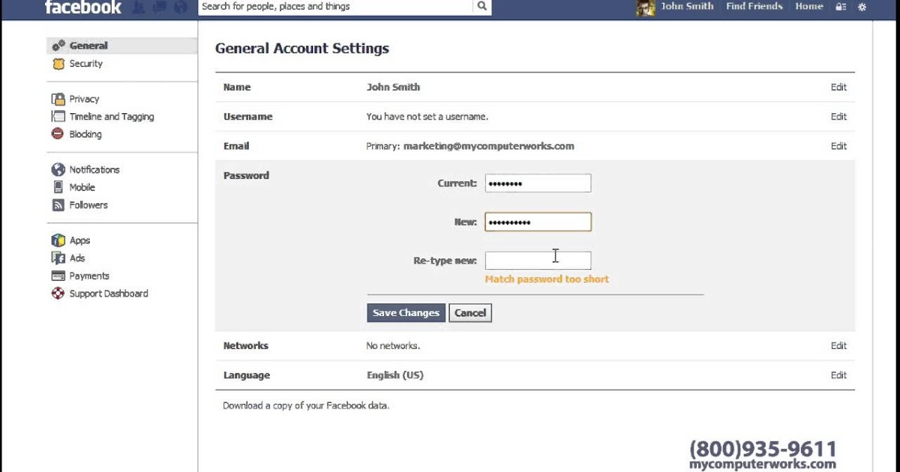
Task: Click the Cancel button
Action: 470,312
